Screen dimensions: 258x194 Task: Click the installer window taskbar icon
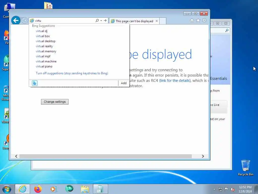(100, 189)
